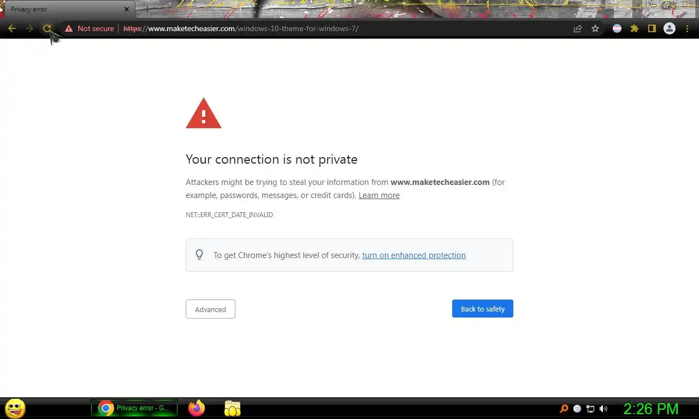This screenshot has height=419, width=699.
Task: Click the lightbulb security tip icon
Action: tap(199, 255)
